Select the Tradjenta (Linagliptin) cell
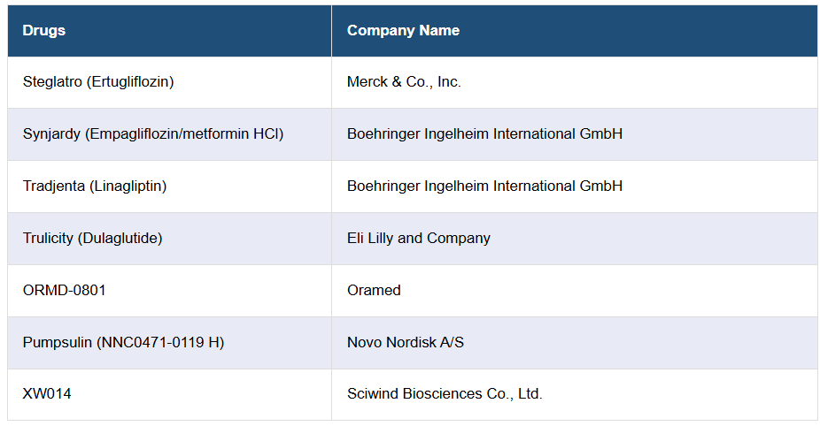Screen dimensions: 820x426 coord(95,186)
